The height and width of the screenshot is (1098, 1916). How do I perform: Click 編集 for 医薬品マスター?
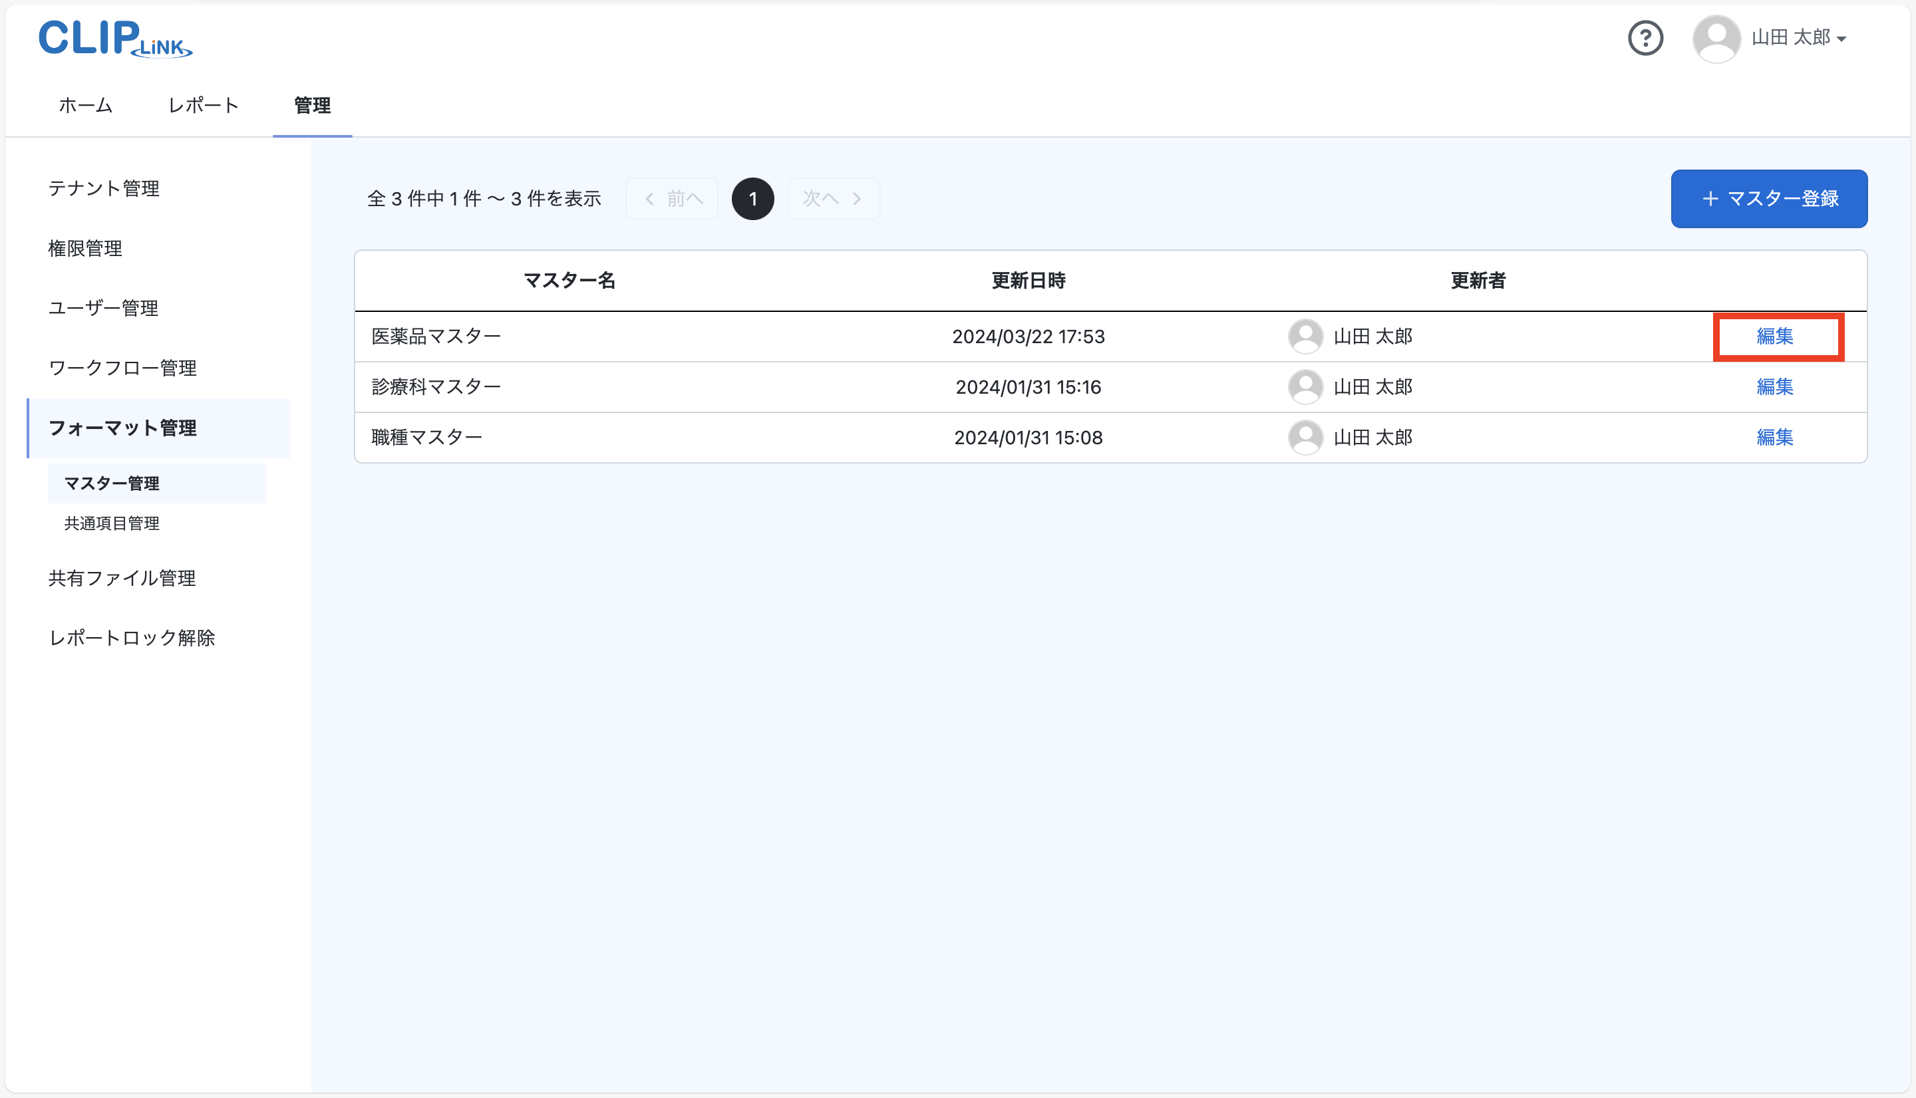pyautogui.click(x=1776, y=337)
